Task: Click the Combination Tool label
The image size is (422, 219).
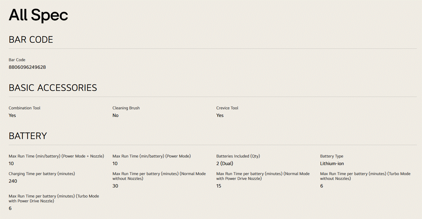Action: [25, 108]
